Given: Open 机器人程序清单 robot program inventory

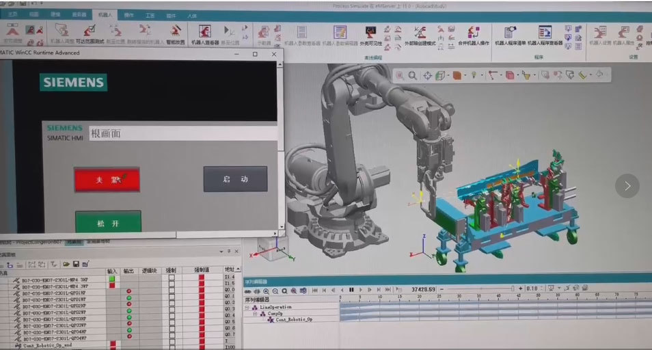Looking at the screenshot, I should (x=511, y=35).
